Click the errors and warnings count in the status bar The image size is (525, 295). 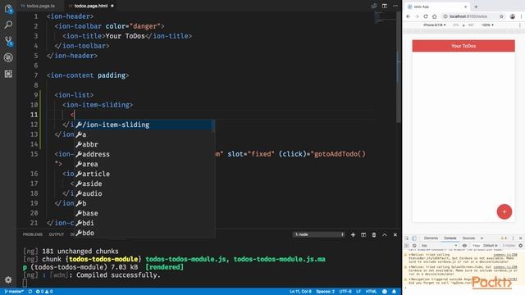pyautogui.click(x=44, y=292)
